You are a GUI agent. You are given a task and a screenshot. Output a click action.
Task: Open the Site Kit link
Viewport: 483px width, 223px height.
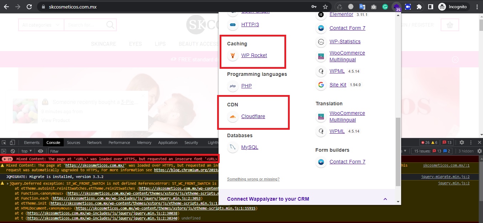(x=338, y=85)
